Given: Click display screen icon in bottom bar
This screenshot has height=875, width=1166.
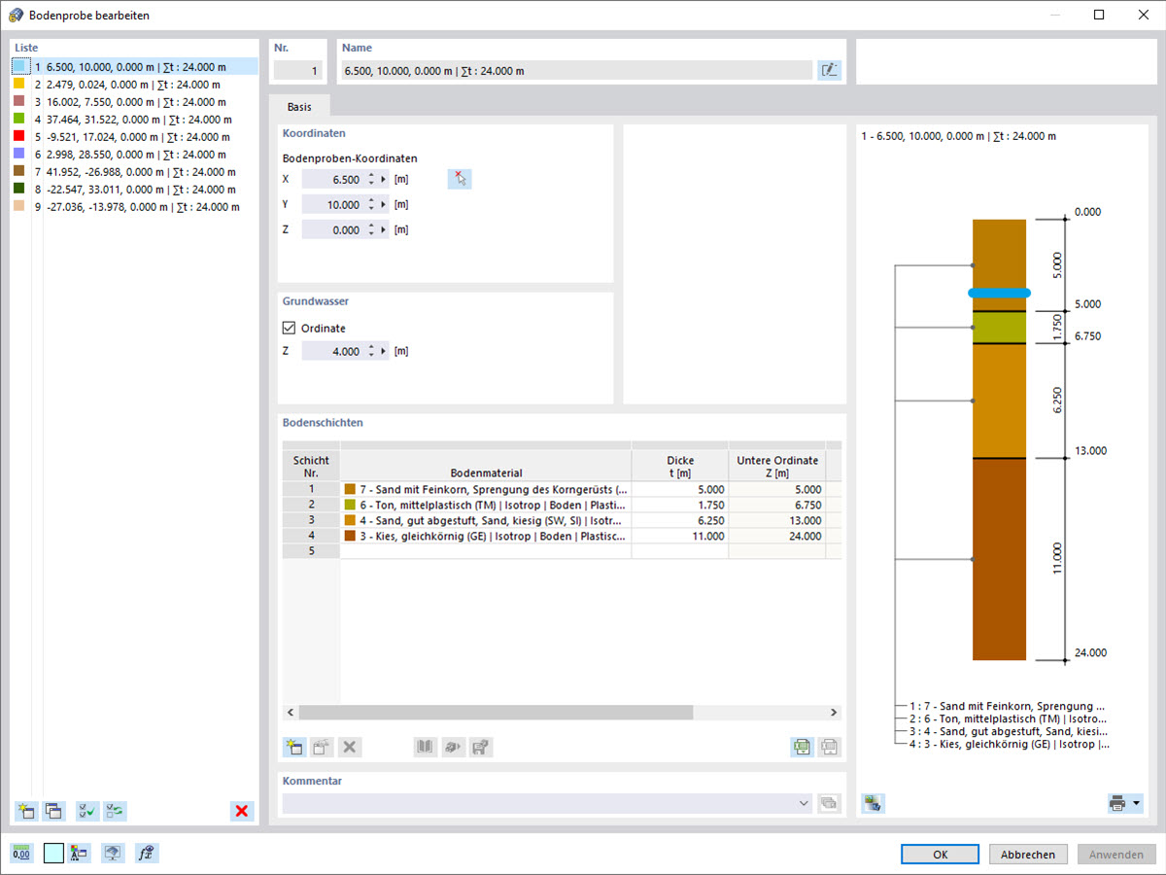Looking at the screenshot, I should [114, 853].
